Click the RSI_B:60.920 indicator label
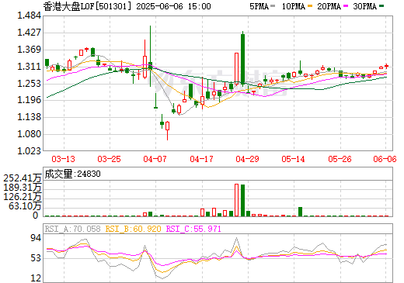 click(133, 229)
